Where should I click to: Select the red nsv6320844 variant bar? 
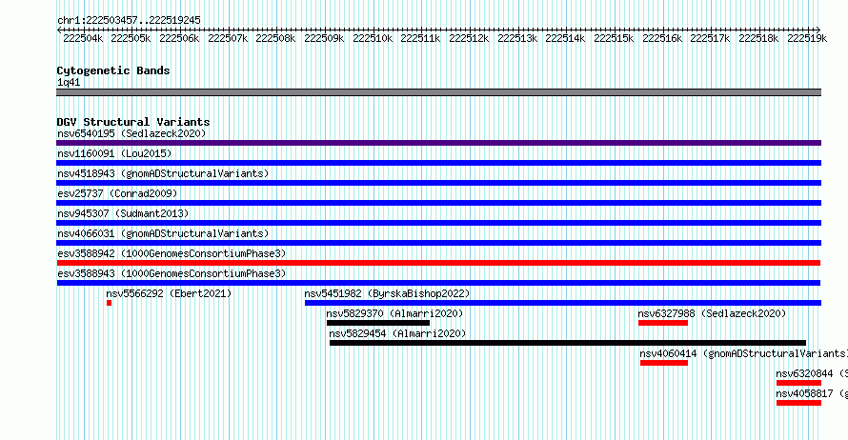click(x=798, y=383)
